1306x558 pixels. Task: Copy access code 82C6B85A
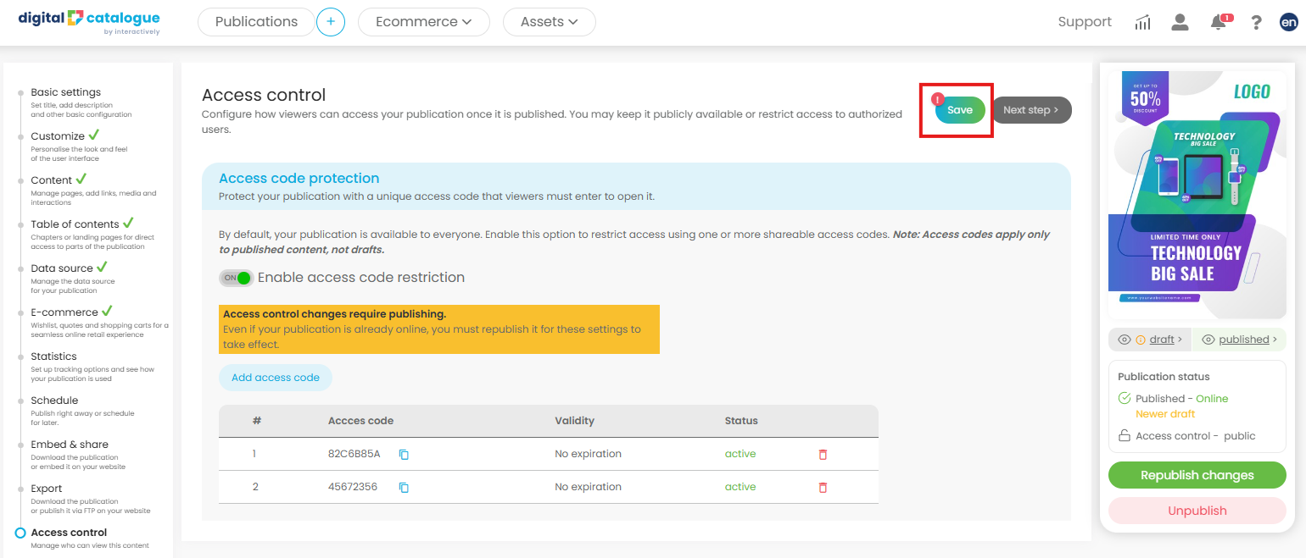[405, 455]
